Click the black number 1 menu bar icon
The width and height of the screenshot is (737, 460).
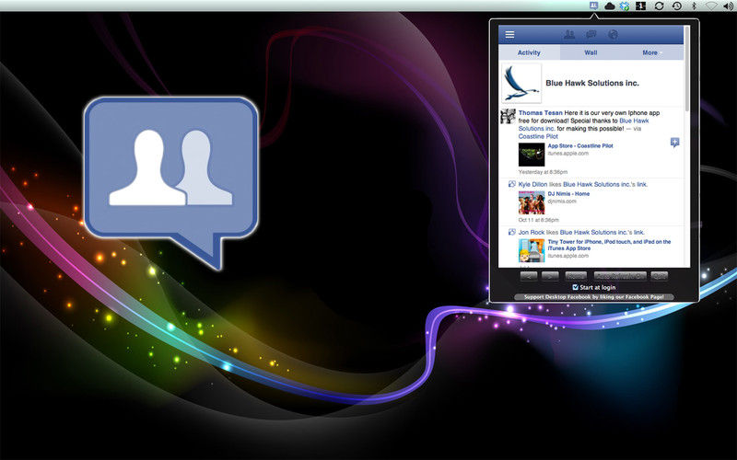pos(640,6)
